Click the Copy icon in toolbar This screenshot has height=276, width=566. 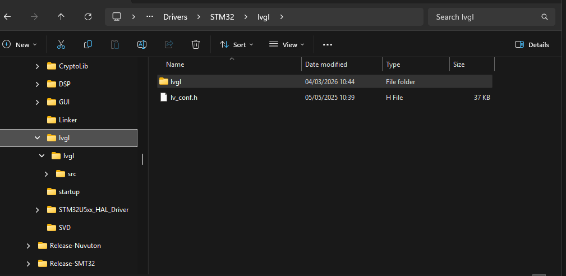(88, 44)
